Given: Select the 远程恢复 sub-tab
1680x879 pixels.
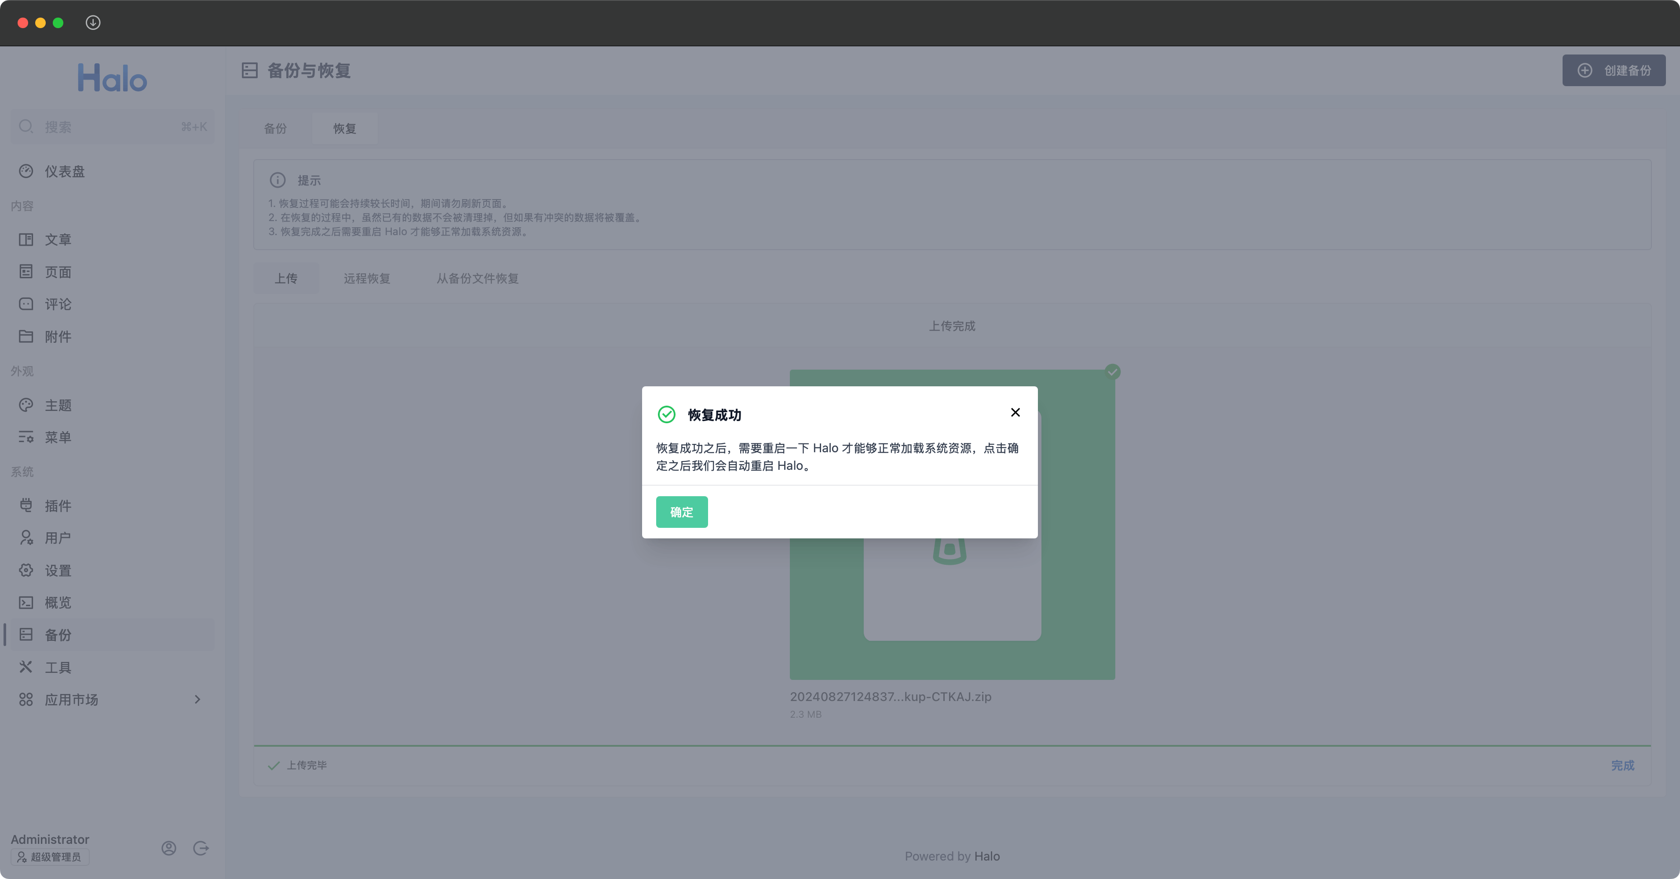Looking at the screenshot, I should coord(367,278).
